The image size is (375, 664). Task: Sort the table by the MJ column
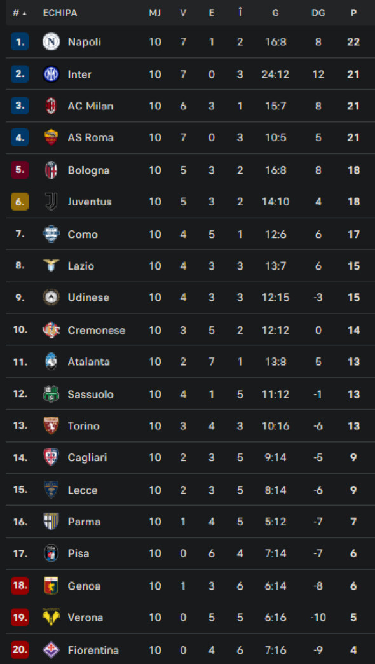click(154, 11)
